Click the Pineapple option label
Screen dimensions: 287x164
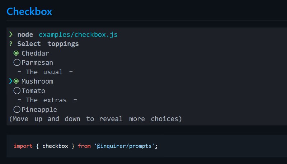tap(39, 110)
